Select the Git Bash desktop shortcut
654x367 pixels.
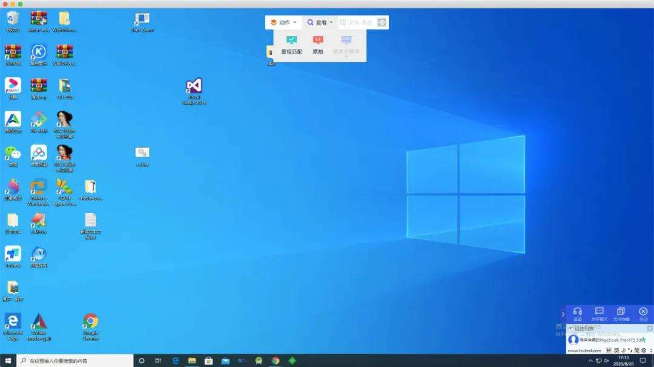point(39,123)
